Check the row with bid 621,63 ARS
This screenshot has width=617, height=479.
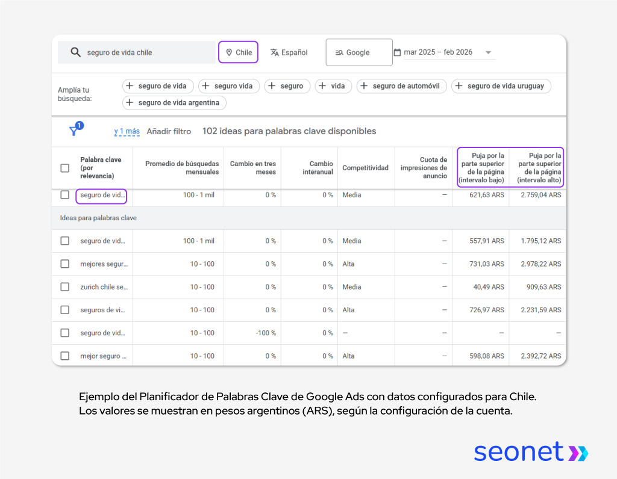point(65,195)
